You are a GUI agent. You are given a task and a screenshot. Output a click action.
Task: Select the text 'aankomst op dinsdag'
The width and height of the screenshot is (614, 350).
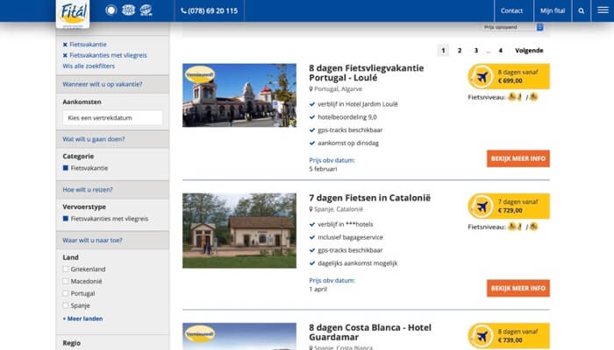(x=348, y=143)
